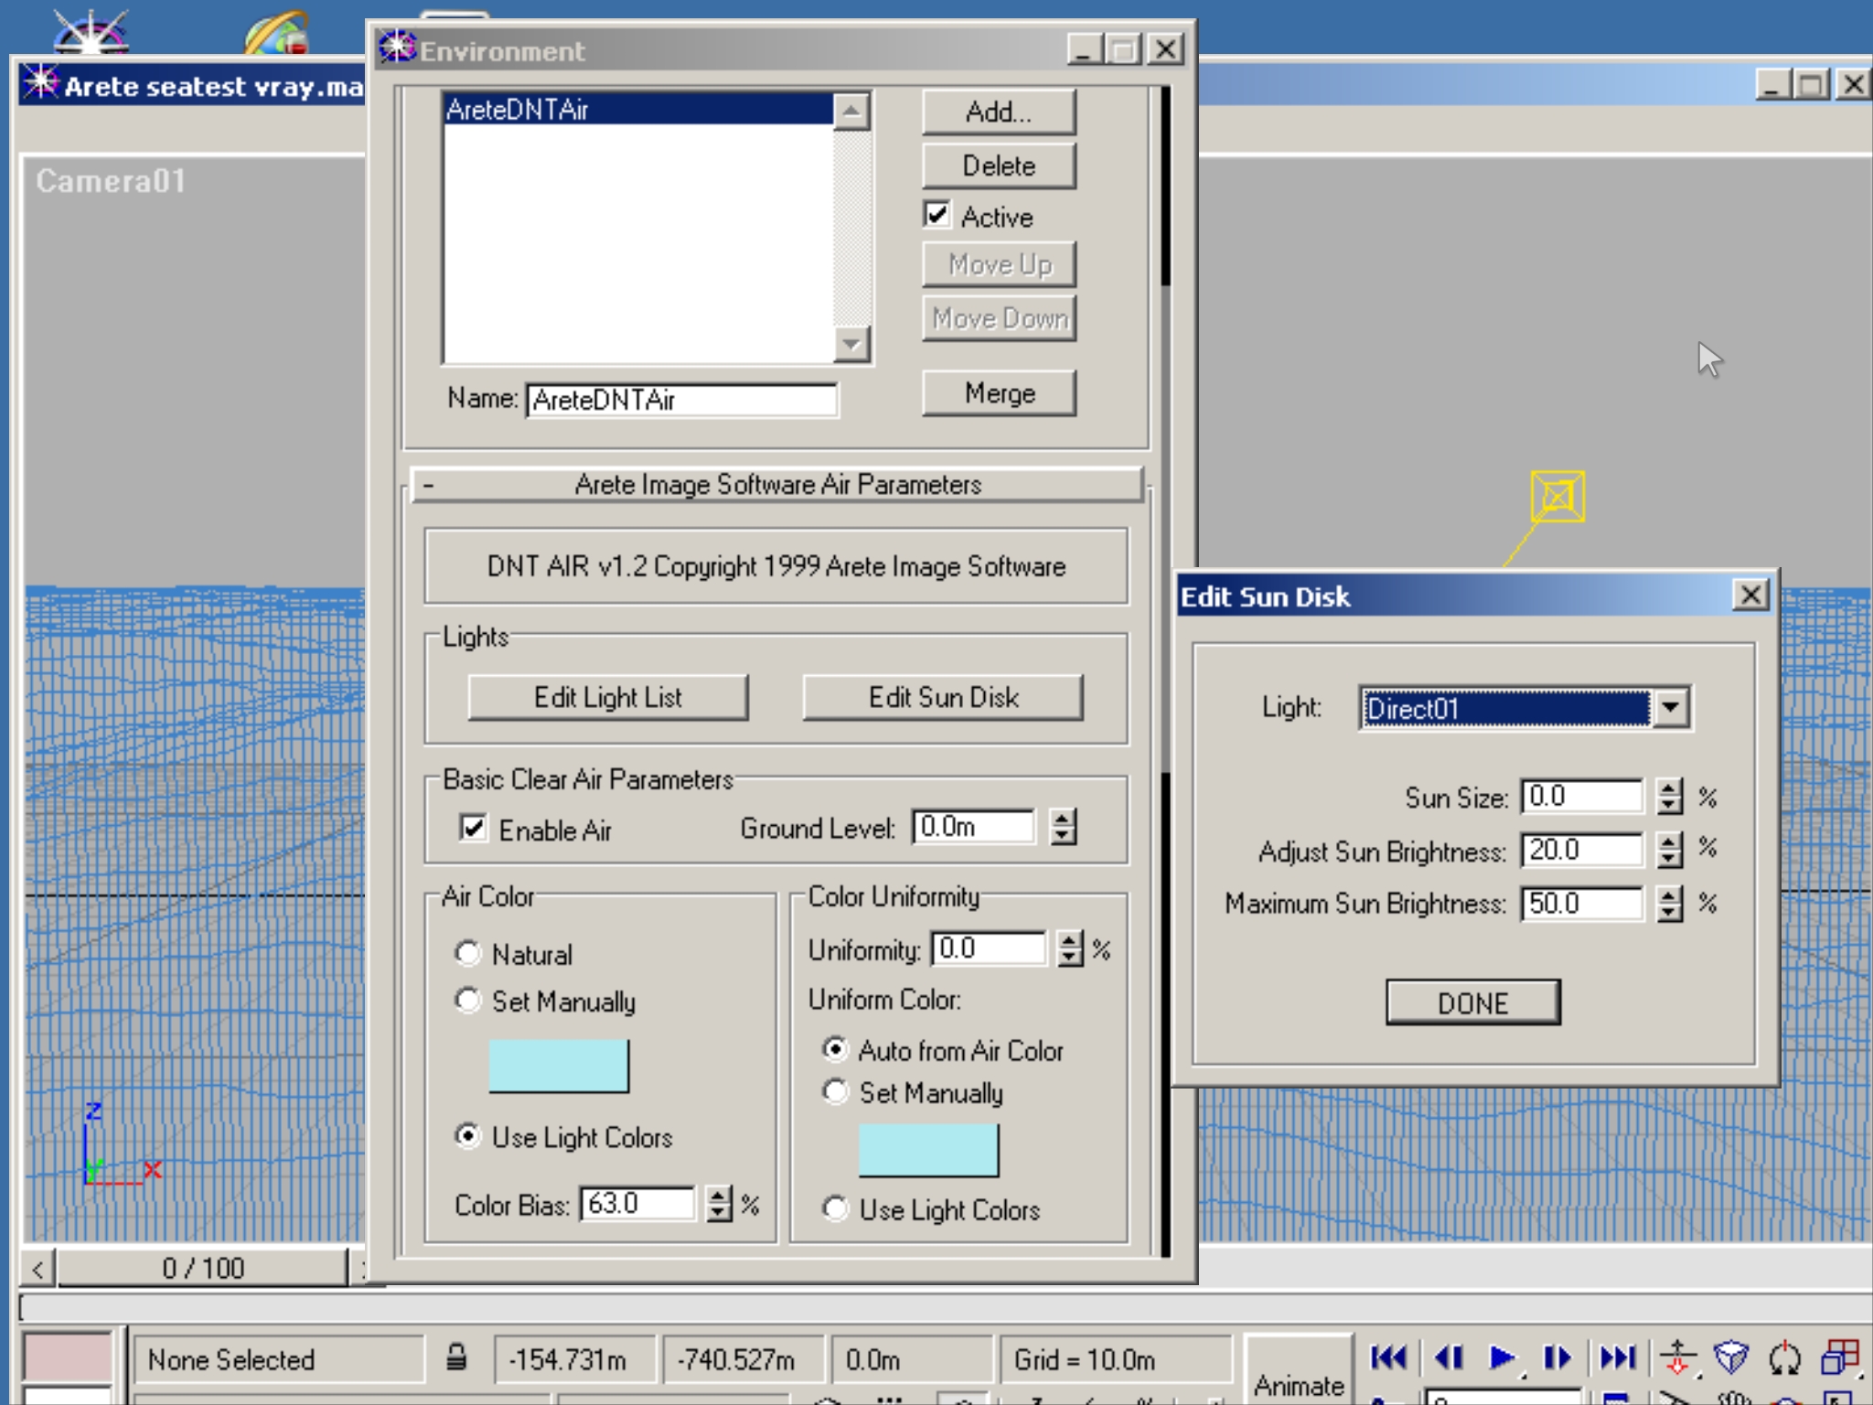Toggle the Enable Air checkbox

[x=473, y=828]
